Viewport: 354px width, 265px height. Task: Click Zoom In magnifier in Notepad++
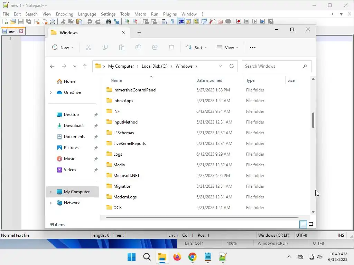coord(127,21)
